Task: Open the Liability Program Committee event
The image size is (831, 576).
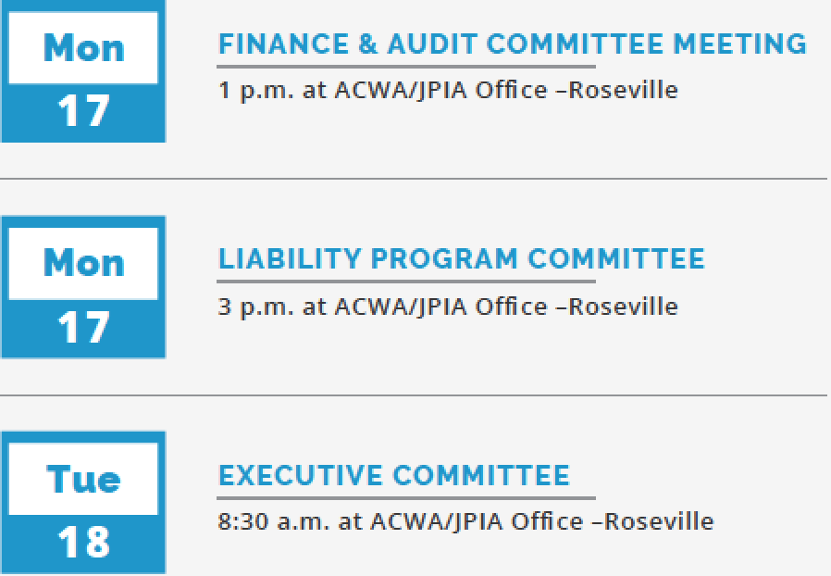Action: (x=461, y=258)
